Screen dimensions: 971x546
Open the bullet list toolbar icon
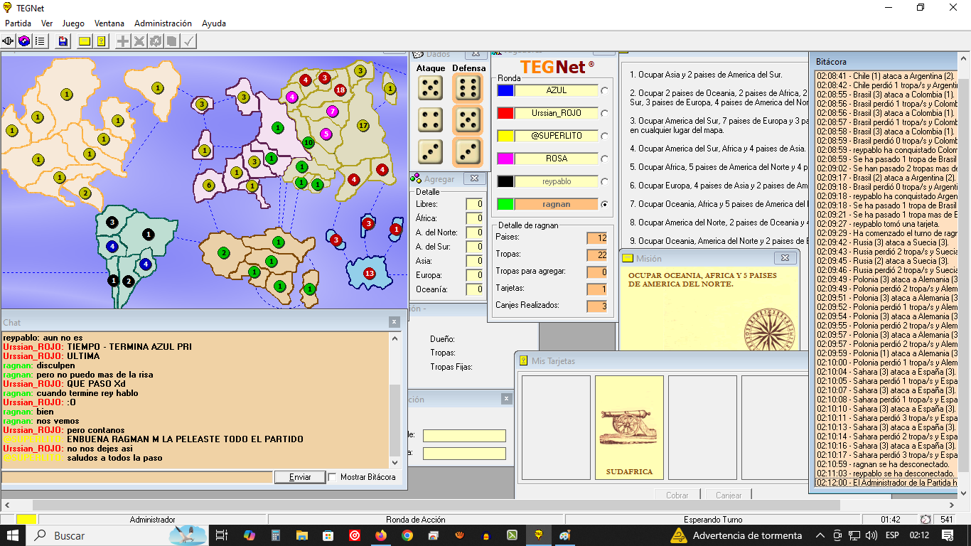[40, 41]
